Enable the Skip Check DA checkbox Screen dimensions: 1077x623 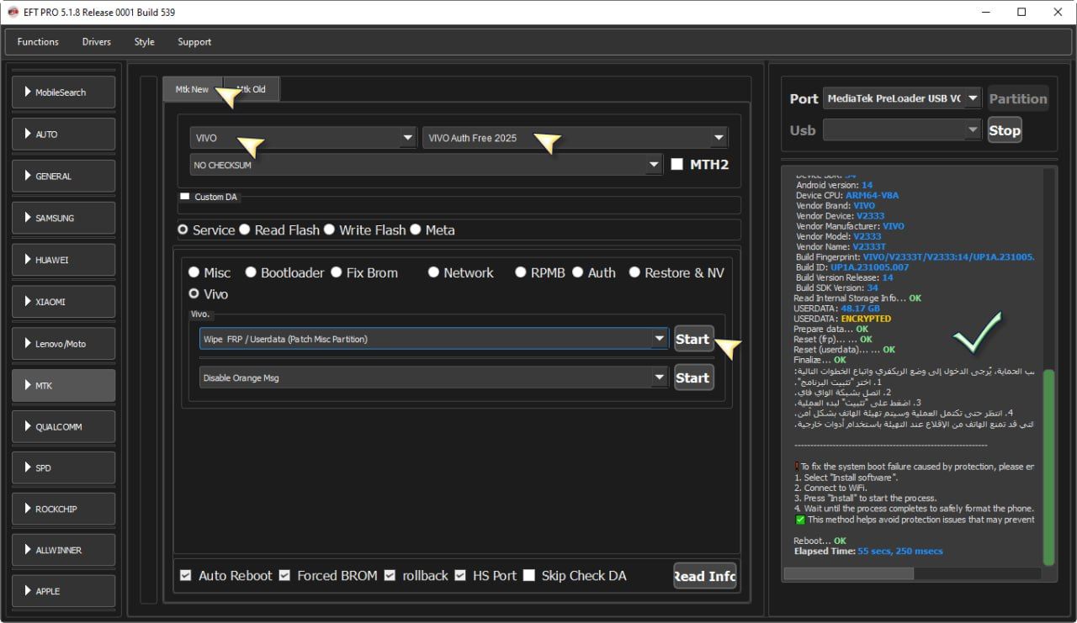pyautogui.click(x=529, y=576)
